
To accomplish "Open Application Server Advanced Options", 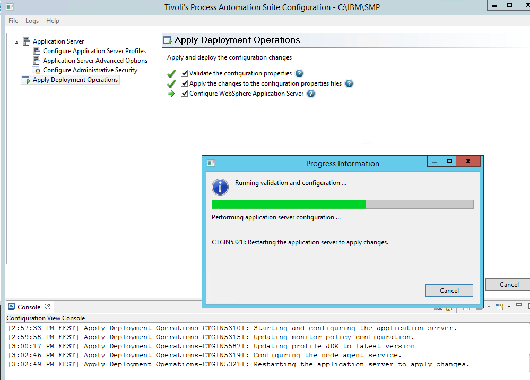I will pos(95,61).
